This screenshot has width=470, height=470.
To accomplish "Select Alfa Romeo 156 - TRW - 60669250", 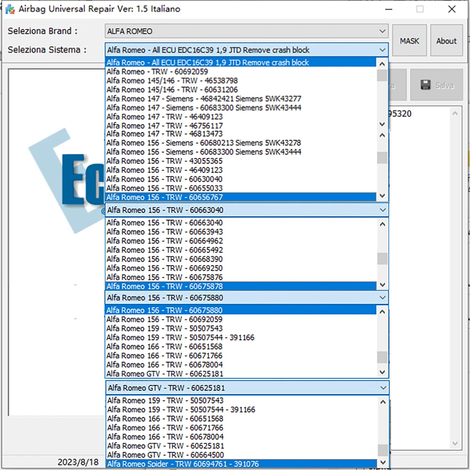I will 241,268.
